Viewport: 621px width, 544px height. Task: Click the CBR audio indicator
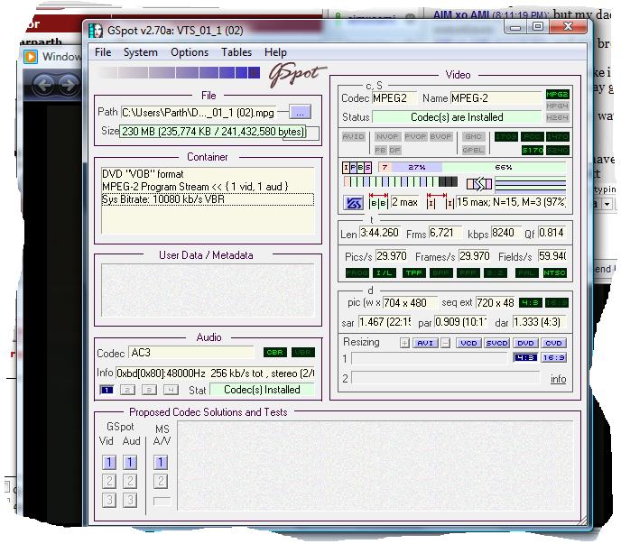click(275, 353)
